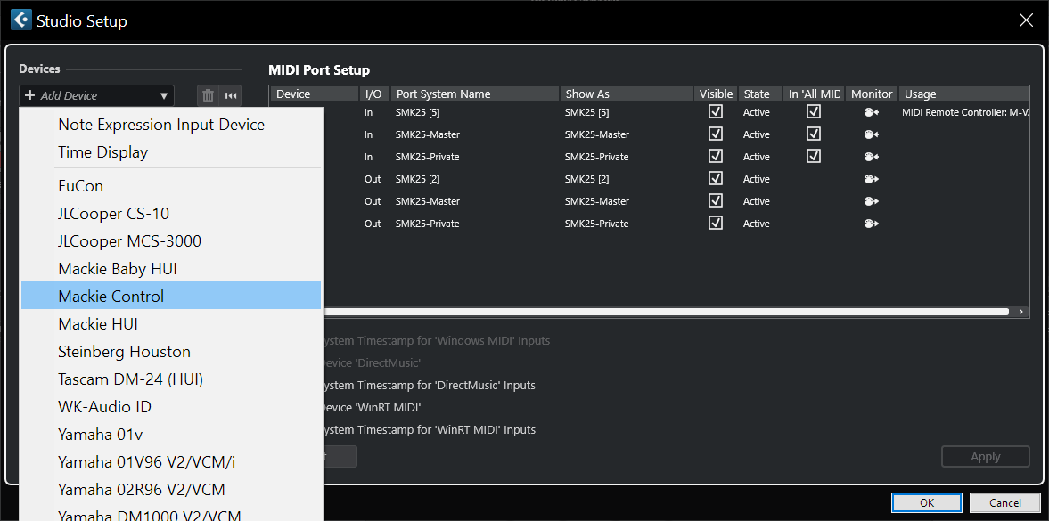1049x521 pixels.
Task: Select Yamaha 02R96 V2/VCM in the menu
Action: point(171,490)
